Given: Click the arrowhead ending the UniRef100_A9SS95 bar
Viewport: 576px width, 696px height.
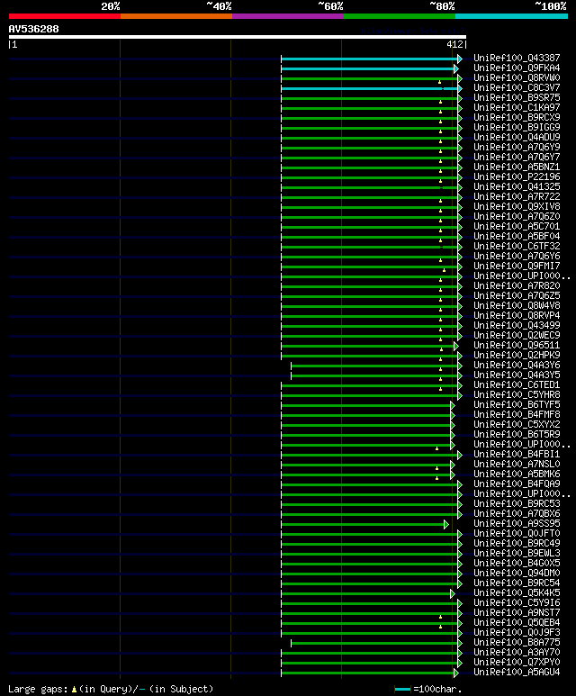Looking at the screenshot, I should click(446, 525).
